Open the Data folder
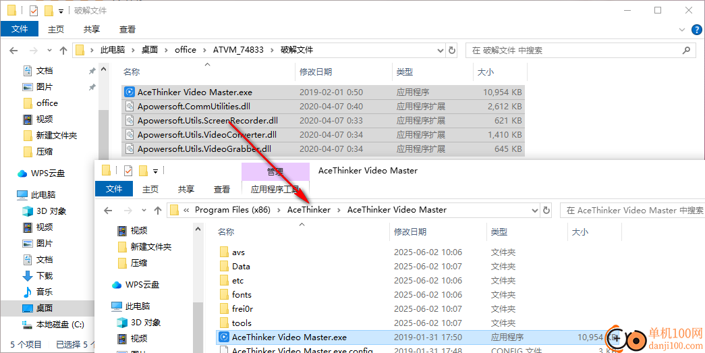The image size is (705, 353). tap(241, 266)
